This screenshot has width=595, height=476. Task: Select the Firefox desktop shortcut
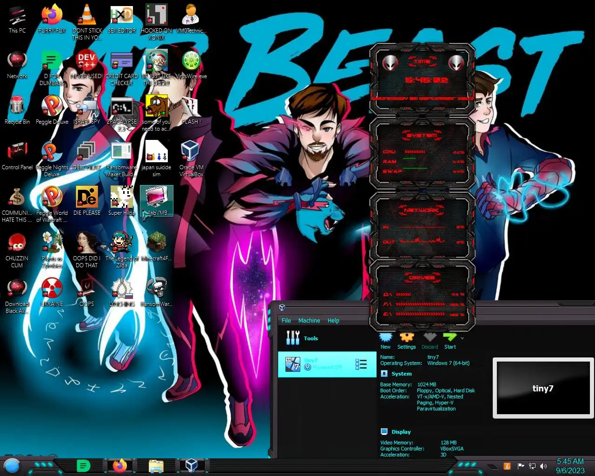52,20
